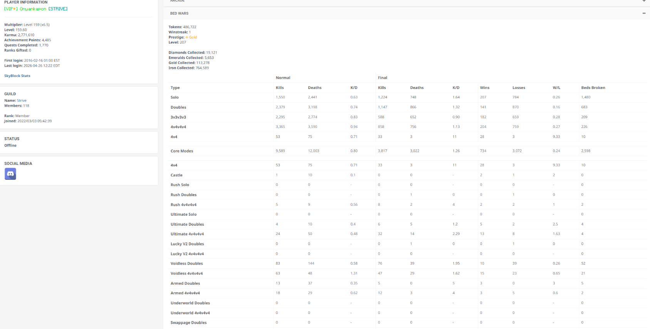The image size is (650, 329).
Task: Select the Quests Completed value 1,770
Action: (44, 45)
